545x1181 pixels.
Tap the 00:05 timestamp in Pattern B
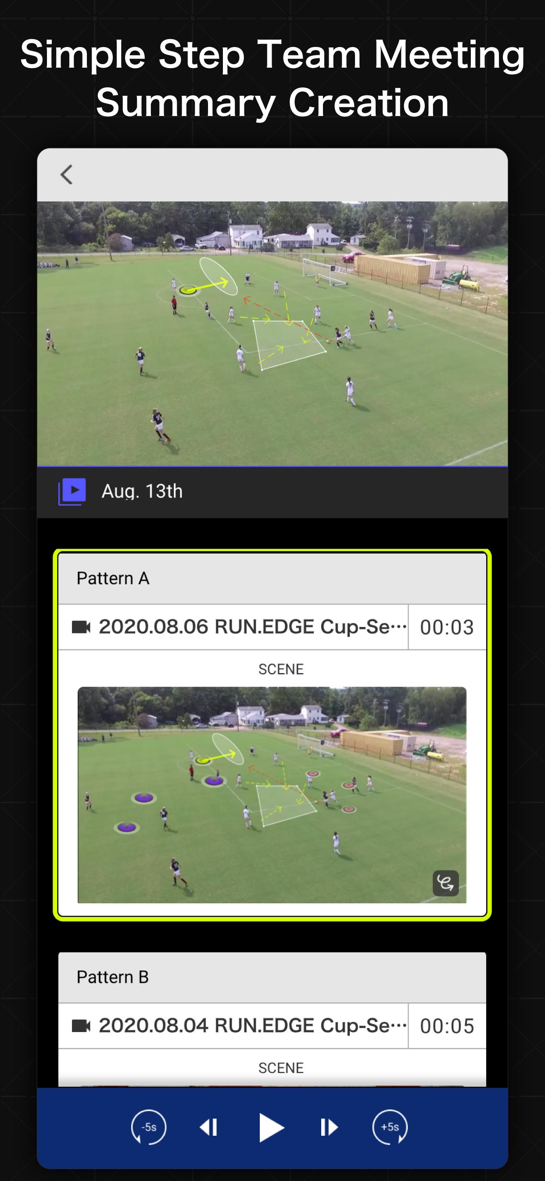point(447,1026)
